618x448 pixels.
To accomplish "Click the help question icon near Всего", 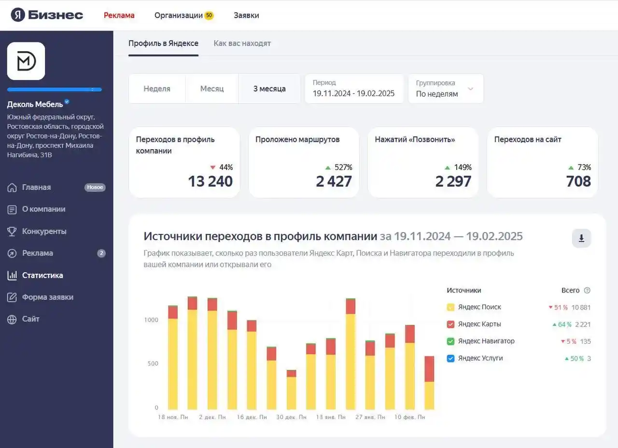I will click(587, 291).
